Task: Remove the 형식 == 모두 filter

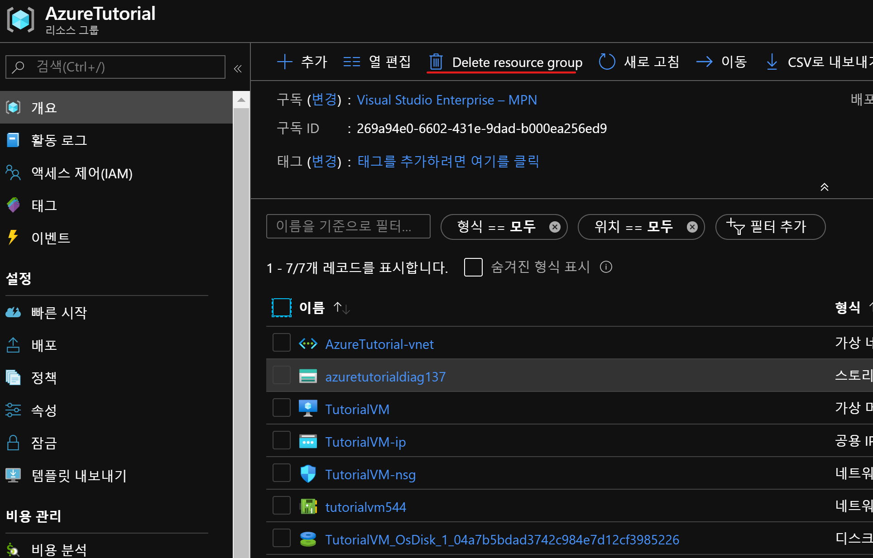Action: click(x=555, y=227)
